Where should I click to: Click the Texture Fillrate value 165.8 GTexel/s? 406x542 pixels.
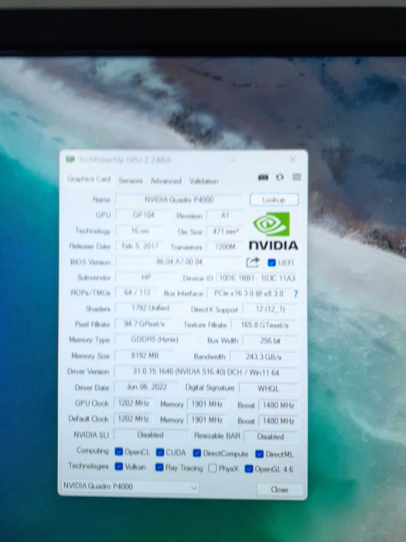[x=264, y=325]
